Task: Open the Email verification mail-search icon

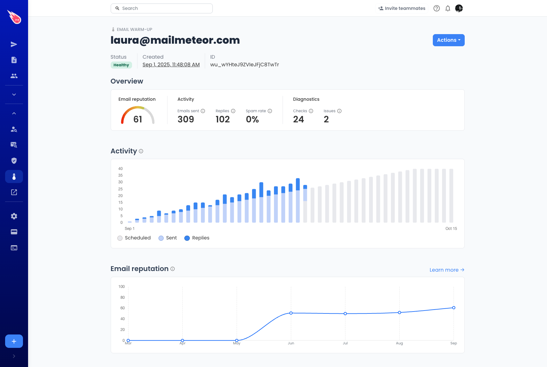Action: click(x=14, y=145)
